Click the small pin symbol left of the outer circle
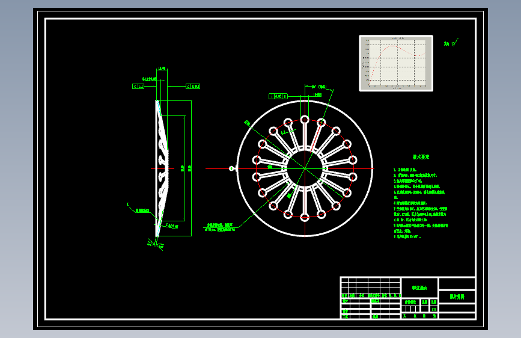This screenshot has height=338, width=521. (x=233, y=168)
